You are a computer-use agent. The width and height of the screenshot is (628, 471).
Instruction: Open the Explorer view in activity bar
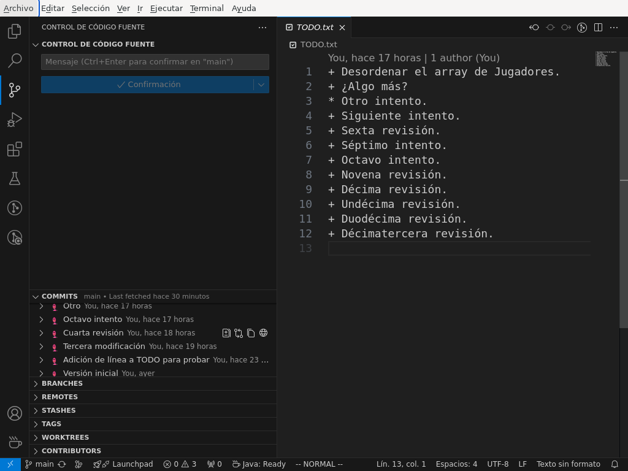tap(15, 31)
